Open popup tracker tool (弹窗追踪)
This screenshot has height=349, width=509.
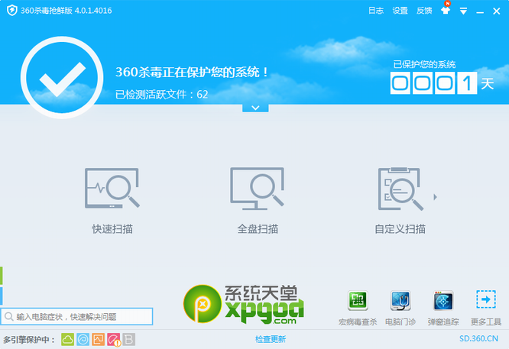point(443,308)
